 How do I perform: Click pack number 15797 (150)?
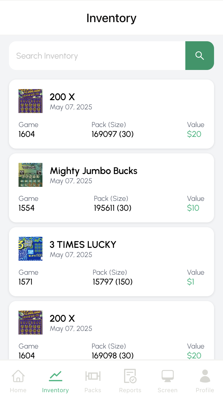(x=112, y=282)
